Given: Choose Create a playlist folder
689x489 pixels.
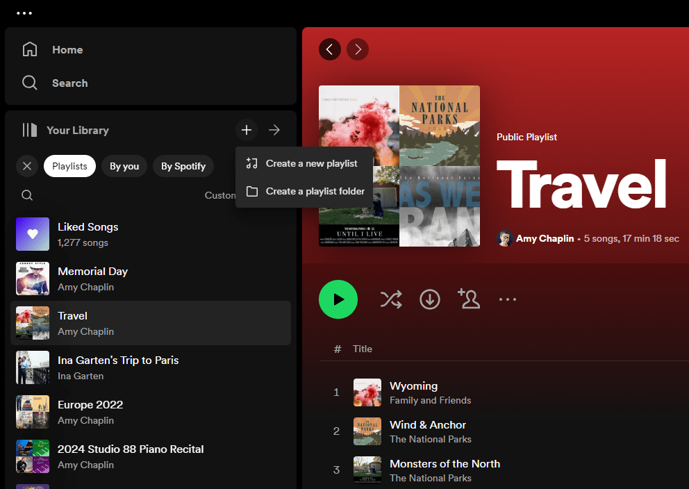Looking at the screenshot, I should click(x=304, y=191).
